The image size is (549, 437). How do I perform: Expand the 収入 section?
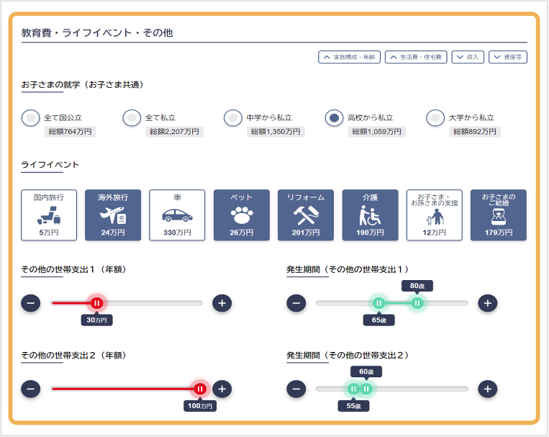click(x=468, y=57)
